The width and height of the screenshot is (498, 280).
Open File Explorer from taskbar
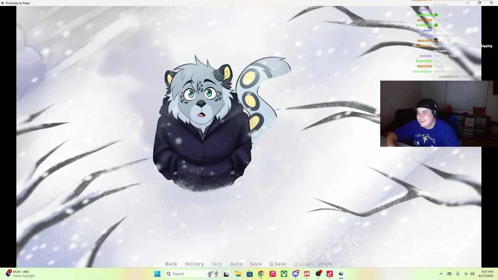(238, 274)
